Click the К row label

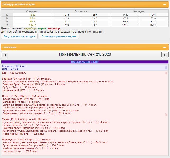tap(7, 15)
